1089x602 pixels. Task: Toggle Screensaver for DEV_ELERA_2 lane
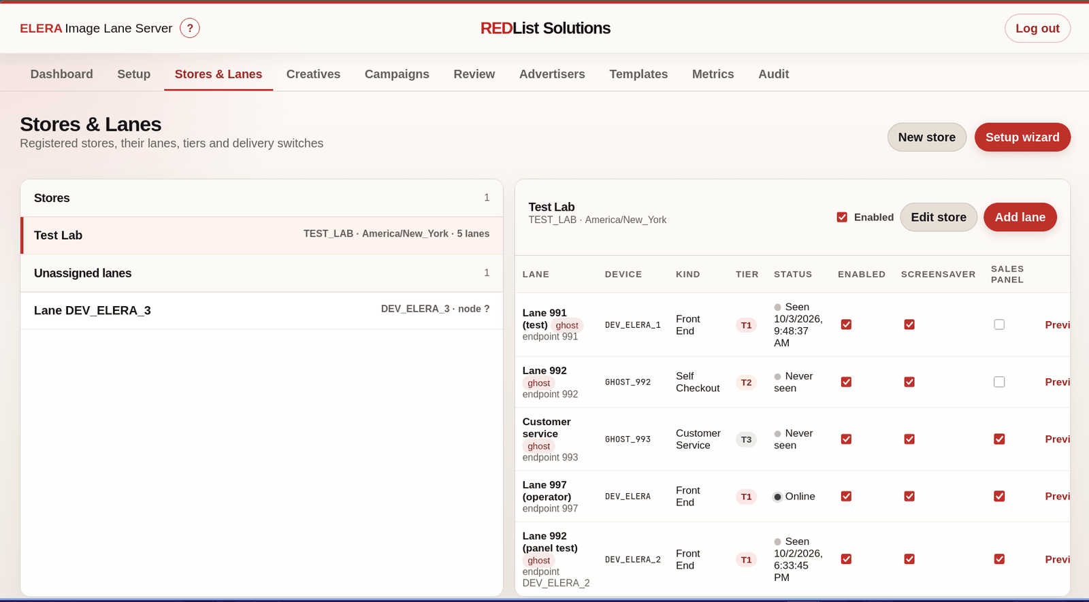[x=909, y=558]
